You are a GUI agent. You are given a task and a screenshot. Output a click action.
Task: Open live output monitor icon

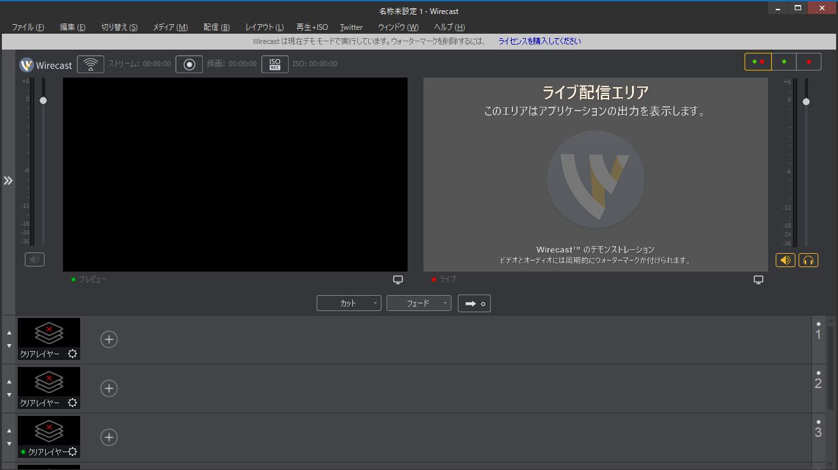759,280
